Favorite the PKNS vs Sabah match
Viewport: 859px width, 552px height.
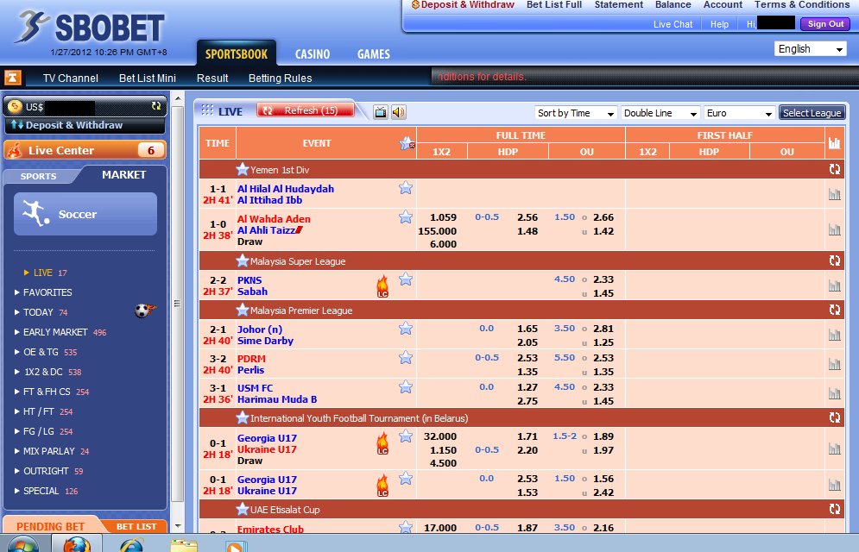pos(406,279)
